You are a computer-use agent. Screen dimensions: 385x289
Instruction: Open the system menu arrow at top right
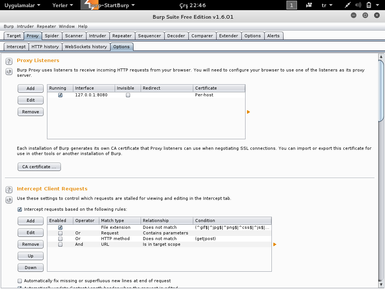point(377,5)
